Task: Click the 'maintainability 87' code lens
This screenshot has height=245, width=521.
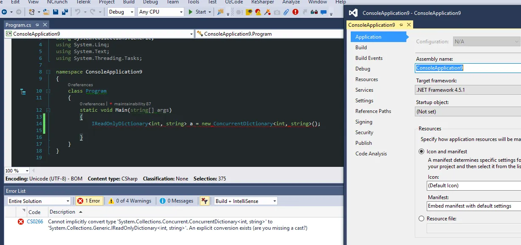Action: 132,104
